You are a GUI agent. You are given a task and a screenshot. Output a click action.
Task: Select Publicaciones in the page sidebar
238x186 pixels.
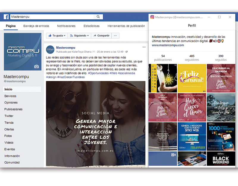(13, 109)
